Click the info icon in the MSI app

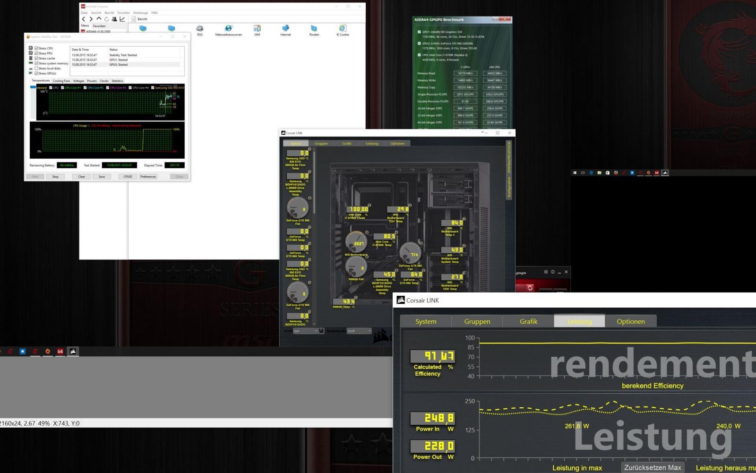pyautogui.click(x=552, y=272)
